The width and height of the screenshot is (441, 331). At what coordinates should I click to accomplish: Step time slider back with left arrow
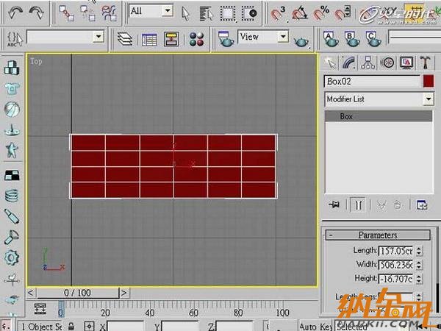pyautogui.click(x=31, y=293)
